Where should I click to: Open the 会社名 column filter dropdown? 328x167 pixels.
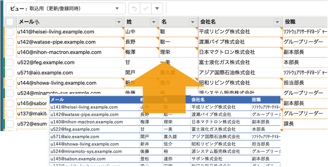point(277,22)
